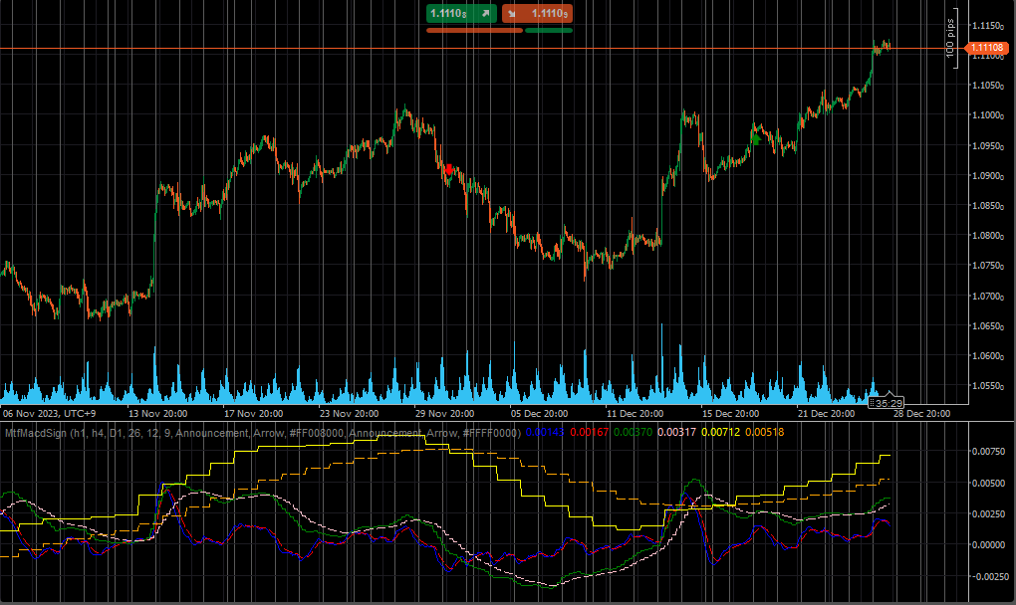Select the green up arrow marker on chart
The image size is (1016, 605).
[755, 138]
